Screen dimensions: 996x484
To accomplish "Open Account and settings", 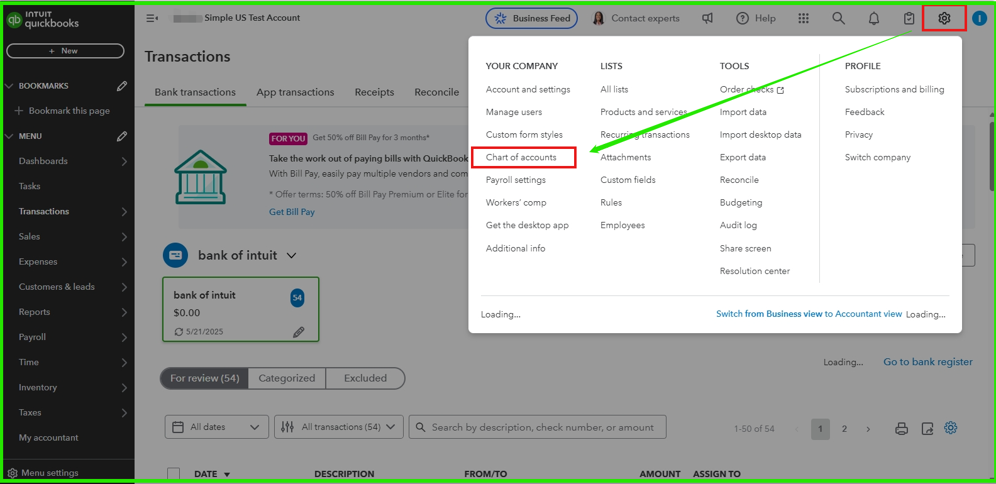I will [528, 89].
